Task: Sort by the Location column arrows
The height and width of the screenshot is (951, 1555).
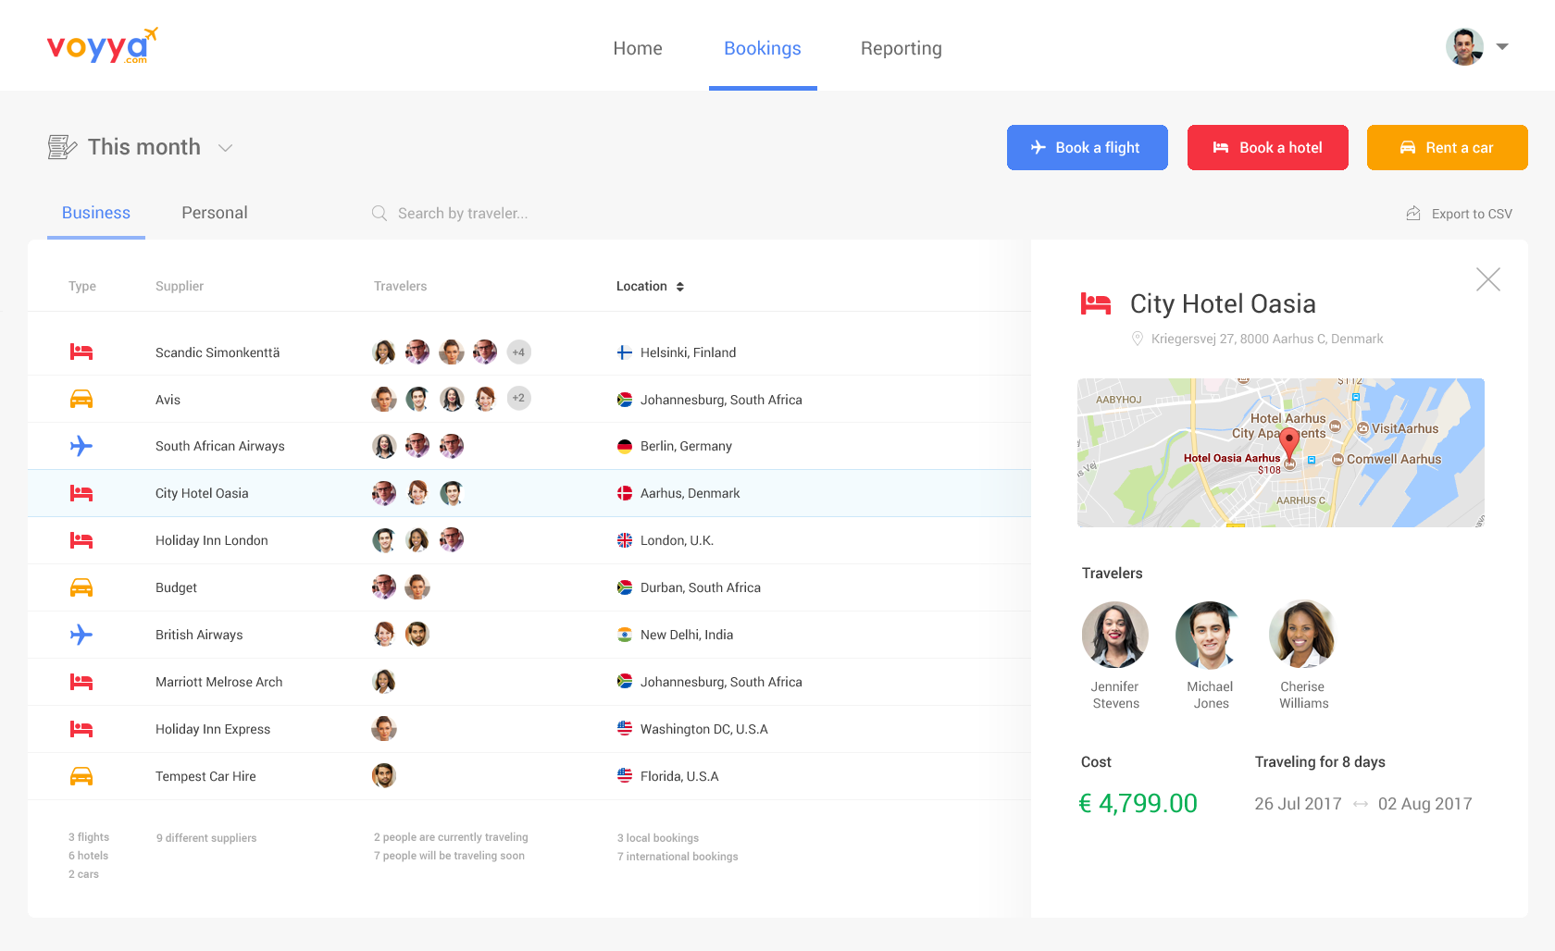Action: coord(680,287)
